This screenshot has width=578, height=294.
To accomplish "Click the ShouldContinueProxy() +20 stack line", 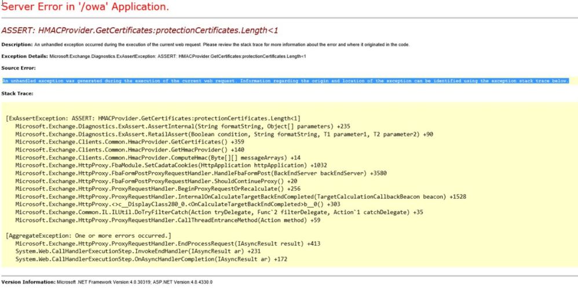I will pos(156,181).
